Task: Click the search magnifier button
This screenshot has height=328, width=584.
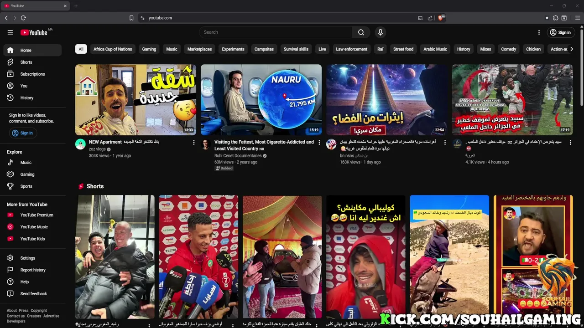Action: (361, 32)
